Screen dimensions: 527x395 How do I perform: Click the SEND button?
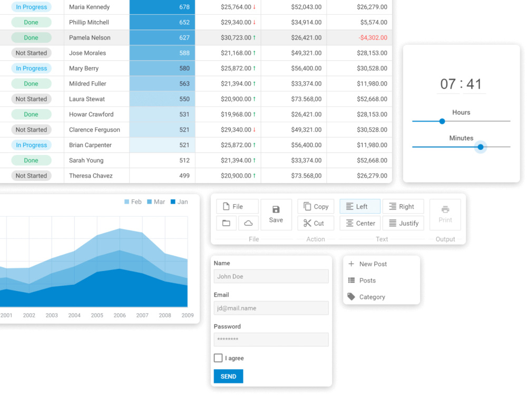point(228,376)
